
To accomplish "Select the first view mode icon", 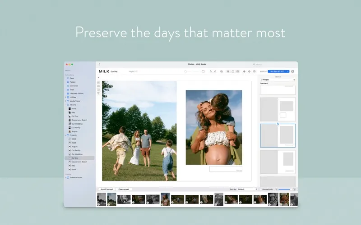I will click(228, 72).
